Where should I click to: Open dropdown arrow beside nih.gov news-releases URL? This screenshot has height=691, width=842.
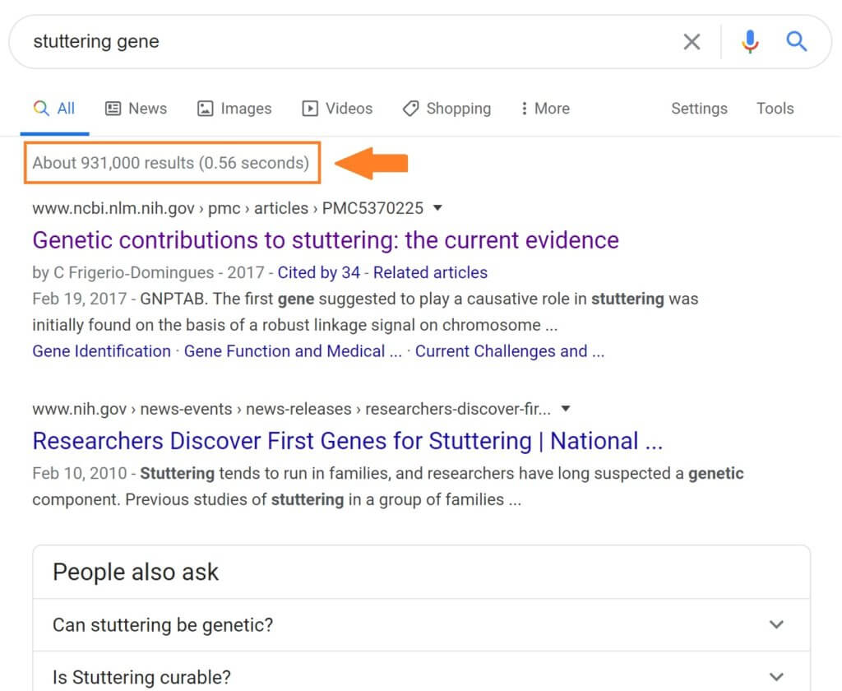[x=566, y=409]
